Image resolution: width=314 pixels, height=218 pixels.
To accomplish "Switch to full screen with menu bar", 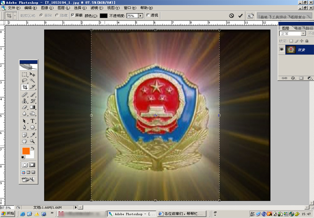I will [x=28, y=172].
